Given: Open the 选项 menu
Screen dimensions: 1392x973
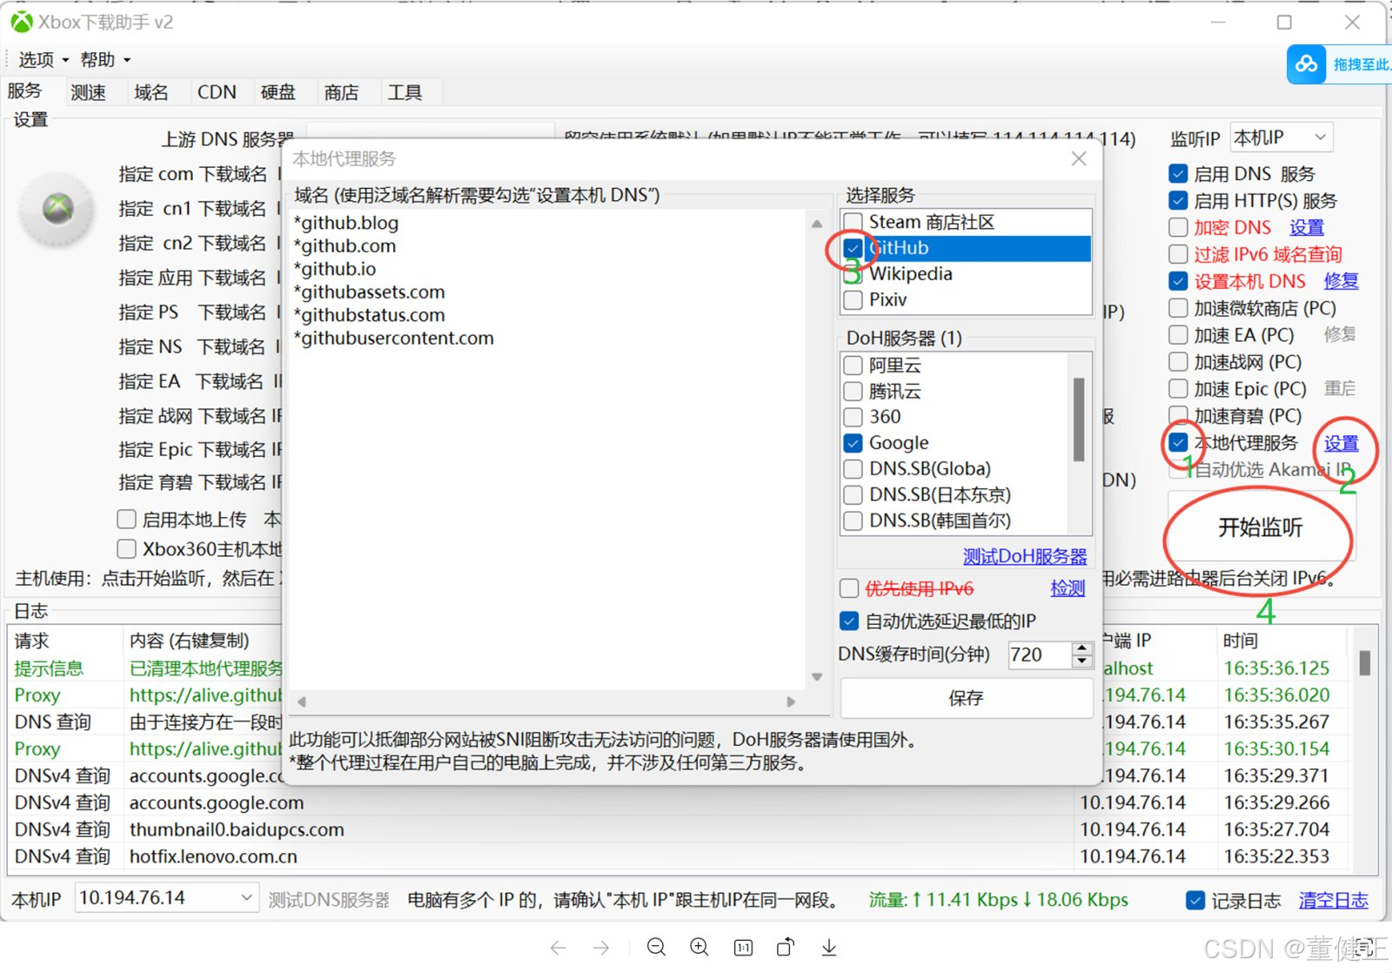Looking at the screenshot, I should [x=43, y=59].
